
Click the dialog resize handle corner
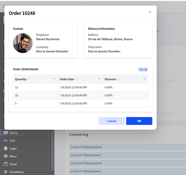pyautogui.click(x=156, y=129)
